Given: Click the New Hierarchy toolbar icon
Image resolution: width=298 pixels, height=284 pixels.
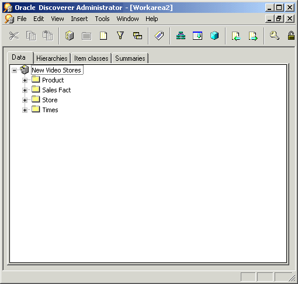Looking at the screenshot, I should click(x=181, y=36).
